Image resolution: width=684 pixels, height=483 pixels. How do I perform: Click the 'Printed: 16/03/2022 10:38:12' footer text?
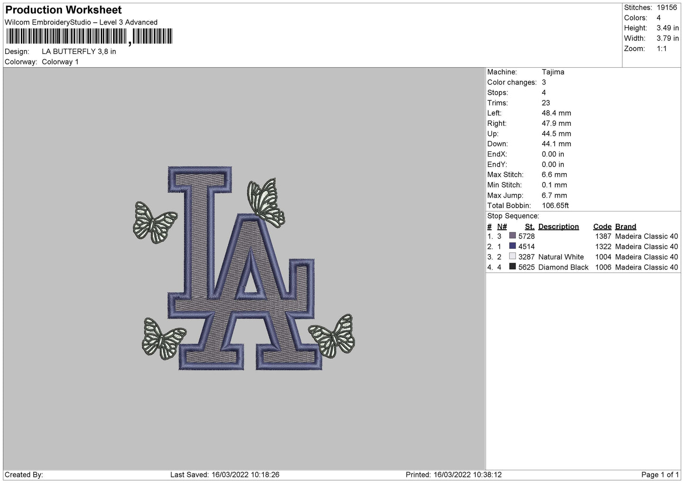point(453,475)
